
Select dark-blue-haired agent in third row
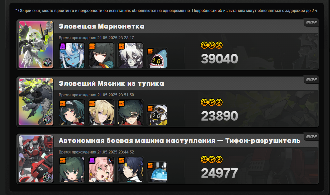(x=131, y=169)
